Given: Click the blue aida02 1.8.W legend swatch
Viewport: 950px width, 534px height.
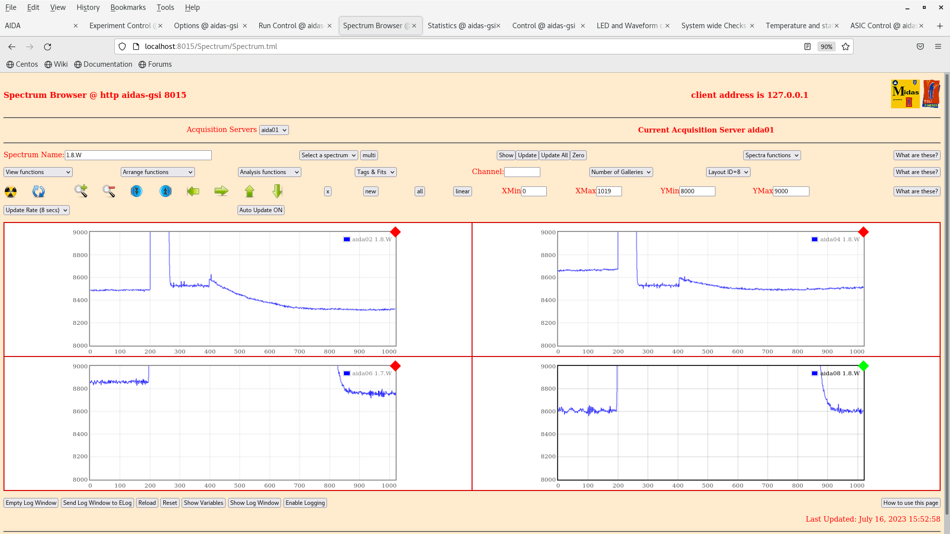Looking at the screenshot, I should [347, 239].
